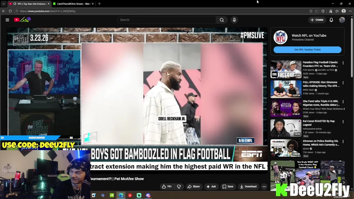Reload the page with refresh icon
This screenshot has height=199, width=354.
(x=10, y=11)
